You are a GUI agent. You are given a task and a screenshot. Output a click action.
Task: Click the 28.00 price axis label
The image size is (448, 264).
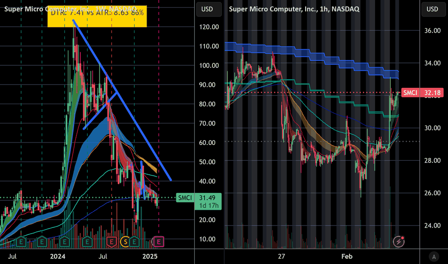[x=432, y=160]
